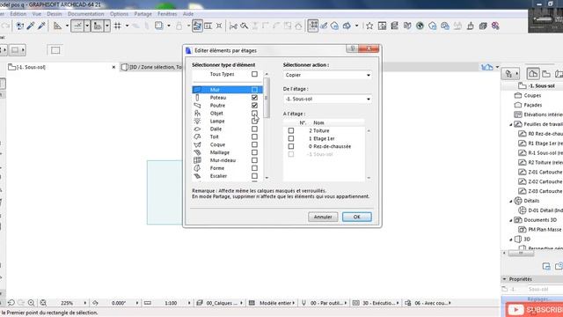The width and height of the screenshot is (563, 317).
Task: Click the Maillage mesh icon
Action: click(x=197, y=152)
